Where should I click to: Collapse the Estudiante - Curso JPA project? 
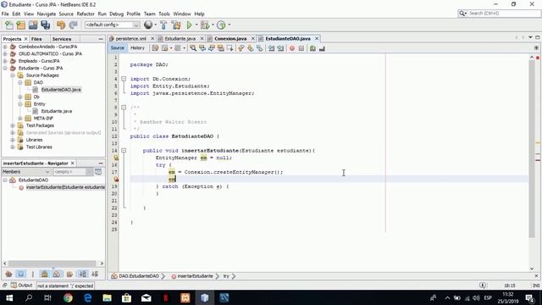(5, 68)
